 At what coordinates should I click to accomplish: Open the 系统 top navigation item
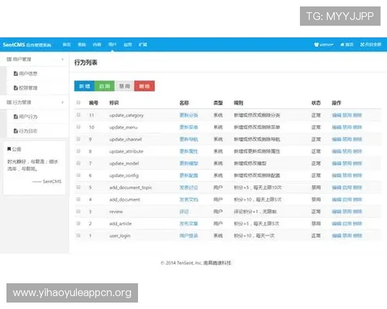click(x=82, y=44)
